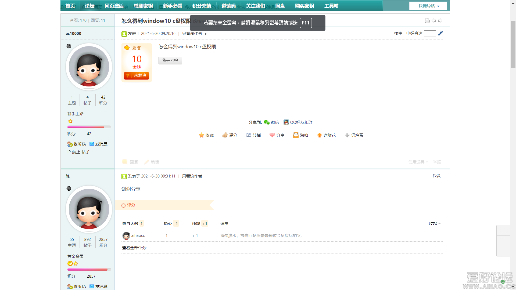Expand arrow beside 只看该作者

point(206,34)
